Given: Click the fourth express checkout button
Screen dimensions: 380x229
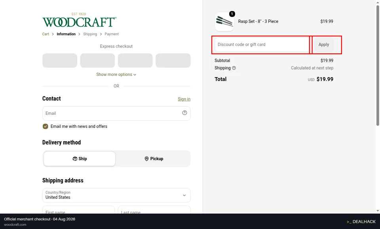Looking at the screenshot, I should point(173,61).
